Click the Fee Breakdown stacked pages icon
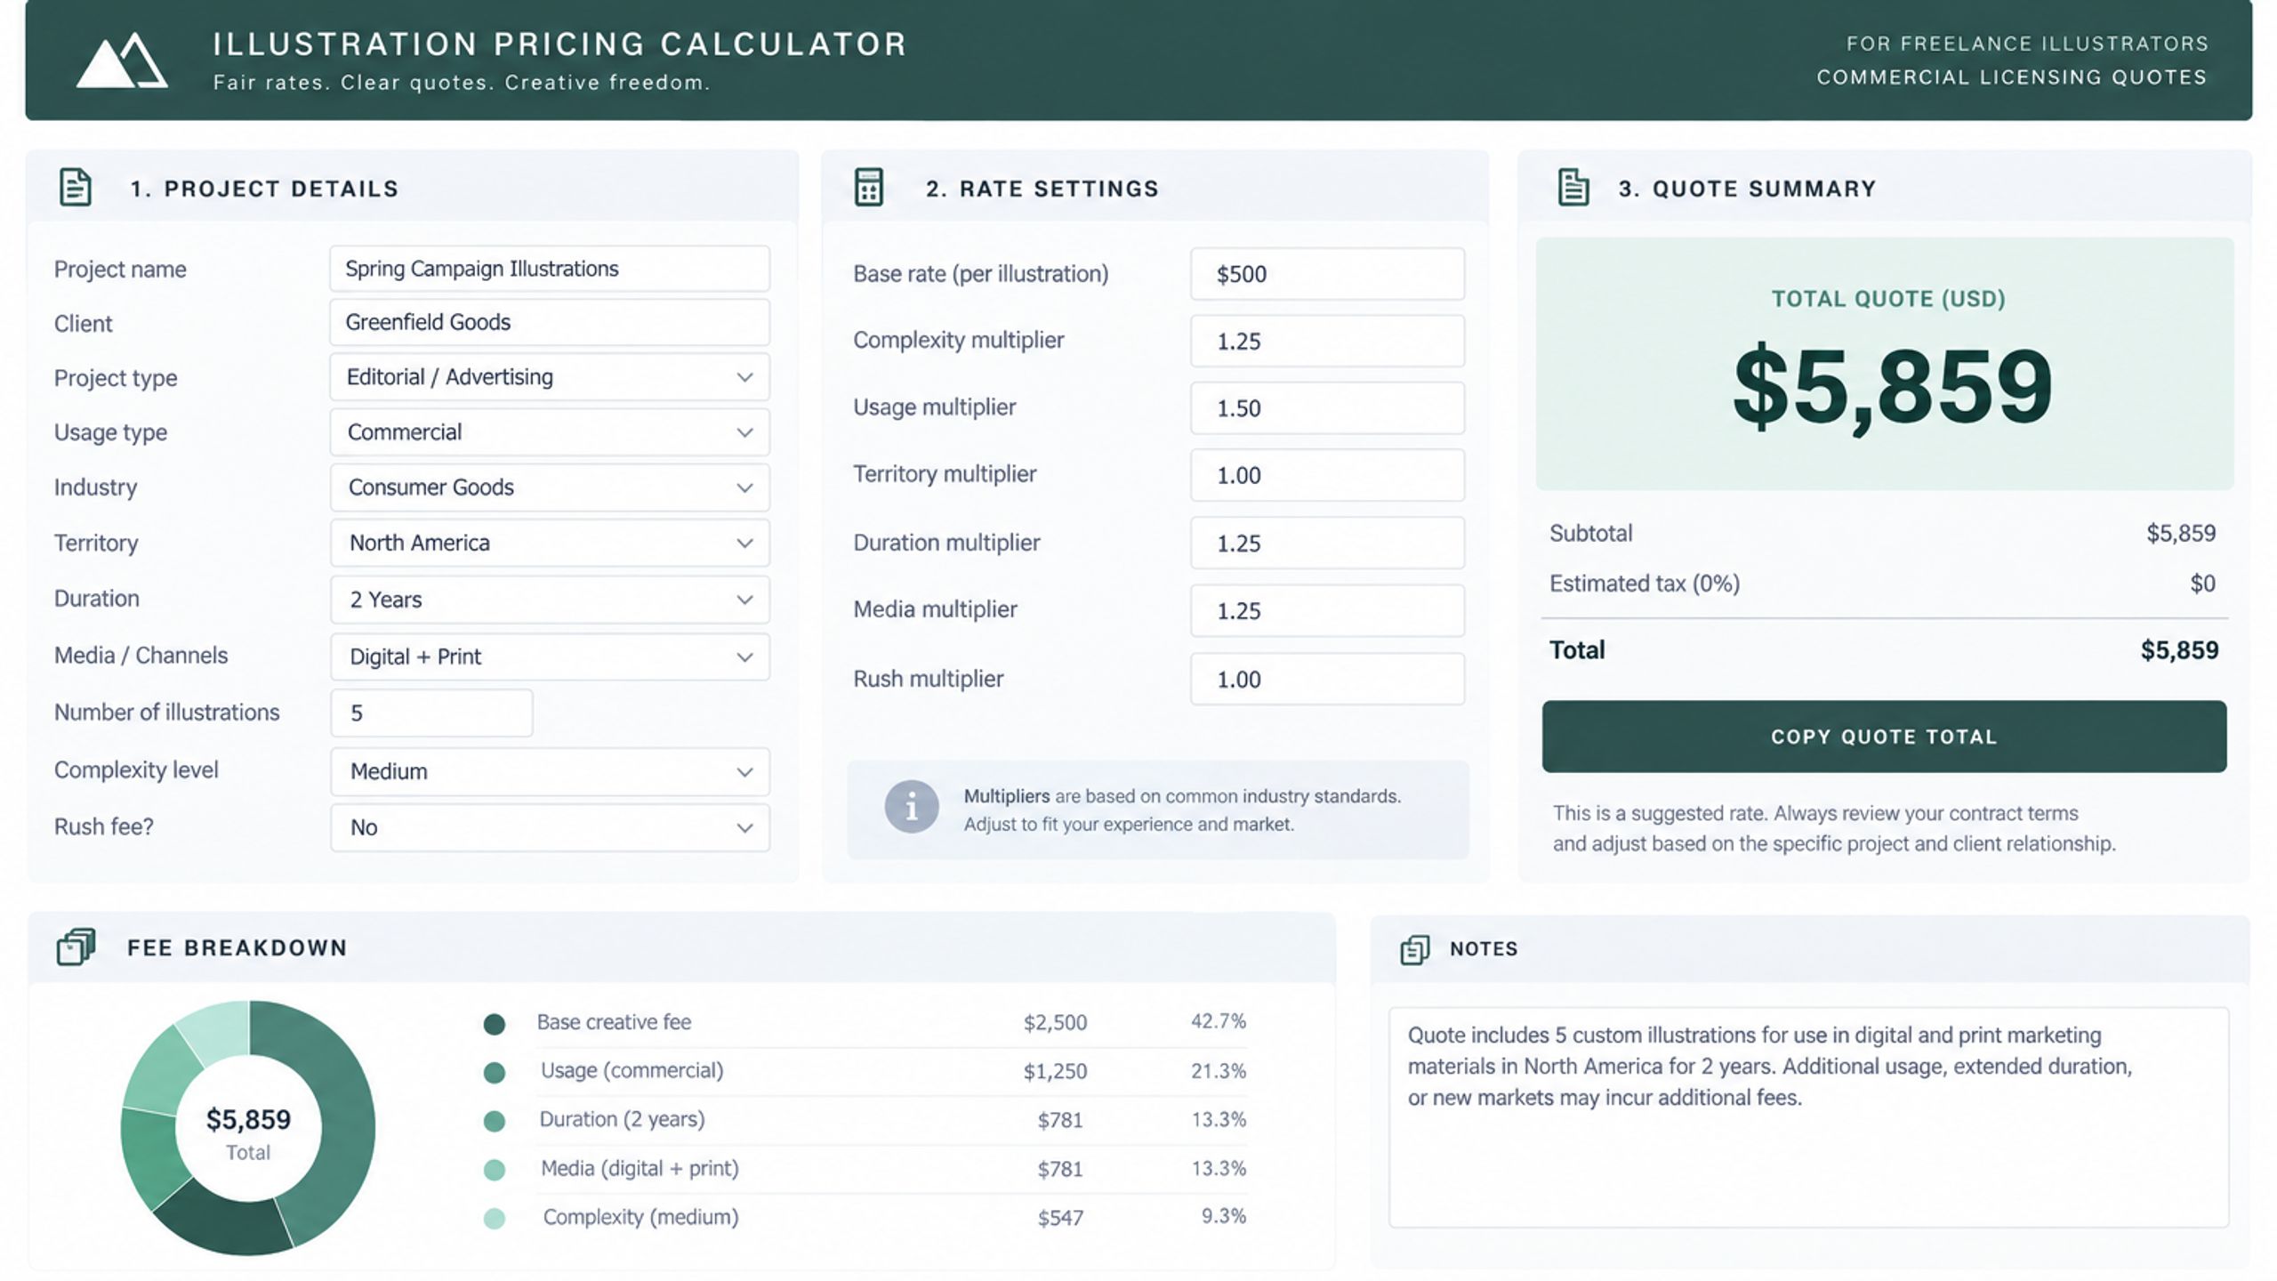This screenshot has height=1281, width=2277. (x=76, y=947)
